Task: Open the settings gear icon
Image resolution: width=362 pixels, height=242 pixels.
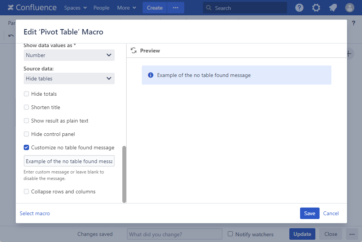Action: tap(316, 8)
